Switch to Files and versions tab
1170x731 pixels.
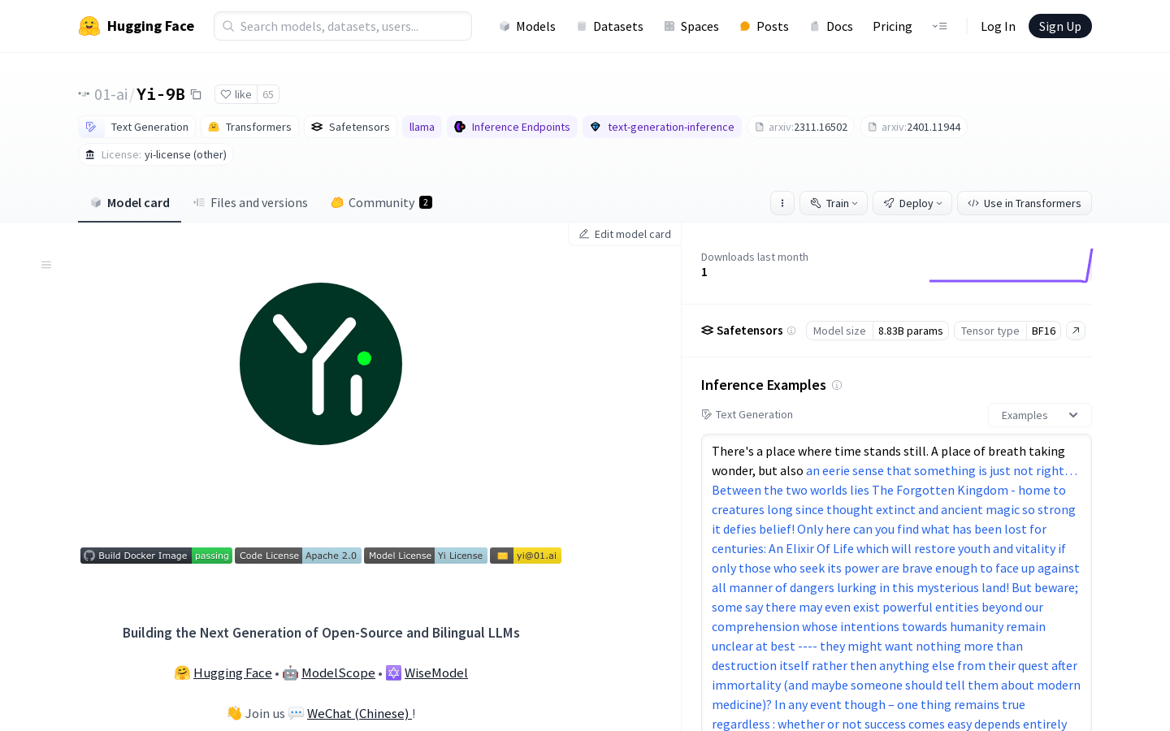pos(250,203)
